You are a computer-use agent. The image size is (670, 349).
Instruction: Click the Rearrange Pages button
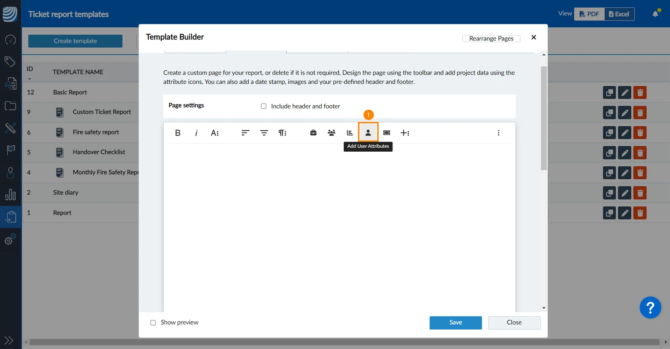pos(491,39)
